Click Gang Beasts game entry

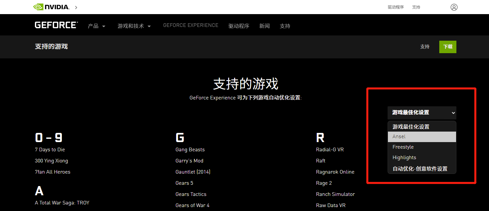coord(190,150)
